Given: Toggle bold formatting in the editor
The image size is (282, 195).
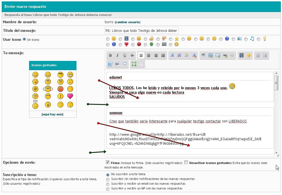Looking at the screenshot, I should (110, 56).
